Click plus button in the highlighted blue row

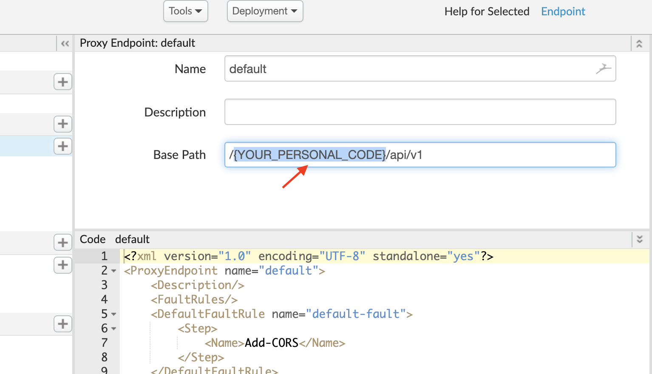pos(63,146)
